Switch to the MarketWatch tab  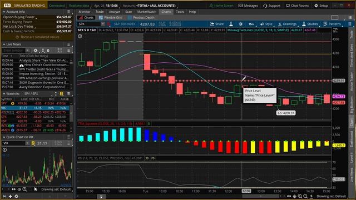coord(147,12)
